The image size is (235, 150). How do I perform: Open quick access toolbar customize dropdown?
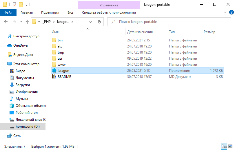[26, 5]
